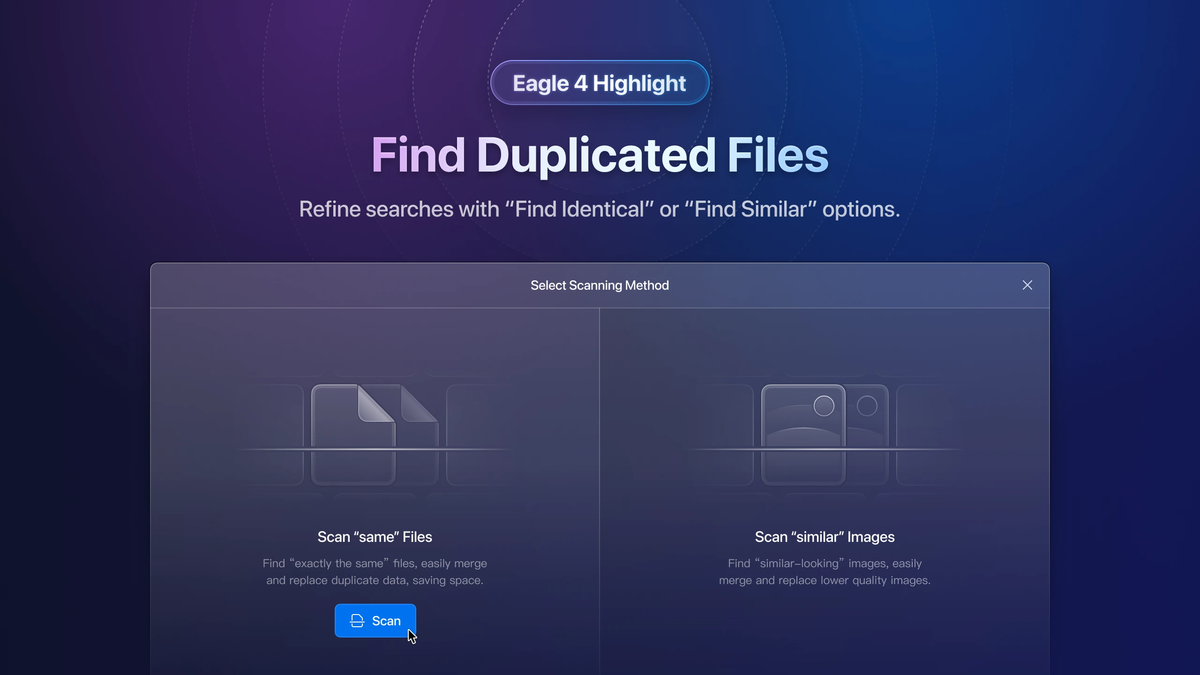
Task: Select the front duplicate document icon
Action: click(x=353, y=435)
